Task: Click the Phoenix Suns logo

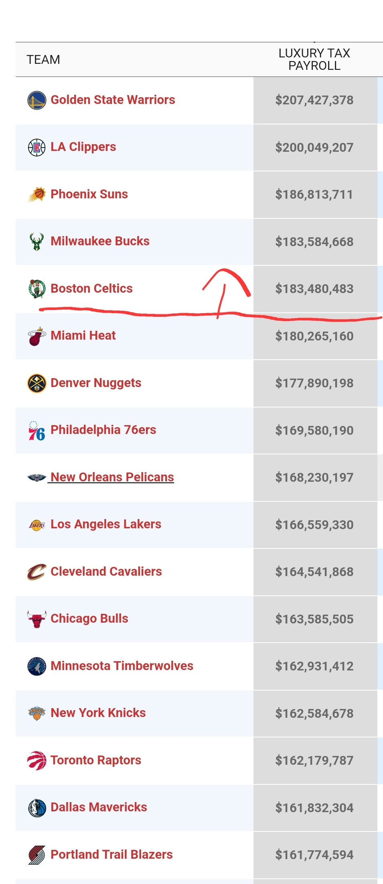Action: (37, 194)
